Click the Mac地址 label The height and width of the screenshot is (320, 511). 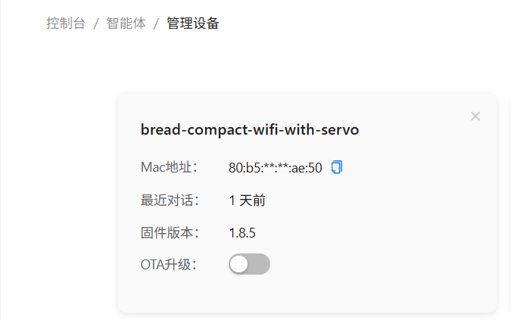coord(169,167)
